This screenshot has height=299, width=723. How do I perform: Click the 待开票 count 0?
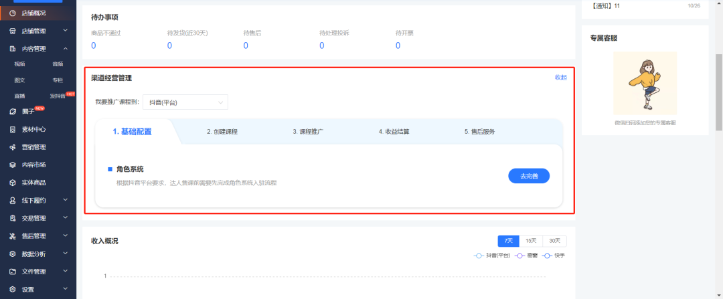point(398,45)
